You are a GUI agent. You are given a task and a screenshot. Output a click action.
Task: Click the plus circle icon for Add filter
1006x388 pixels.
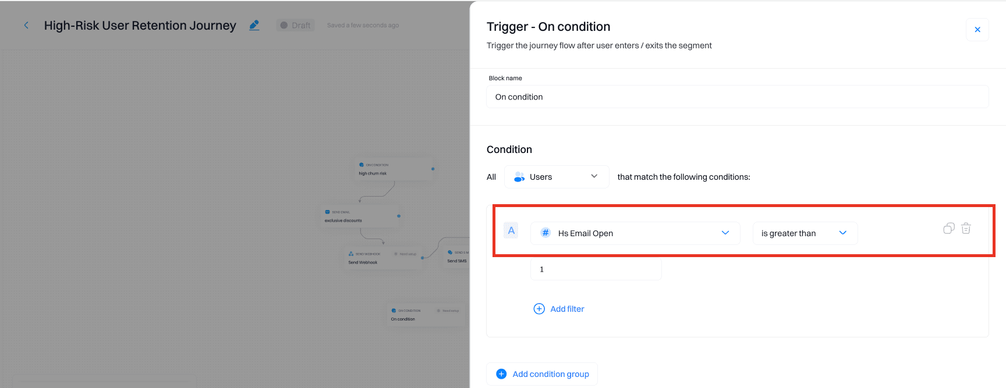[x=539, y=309]
